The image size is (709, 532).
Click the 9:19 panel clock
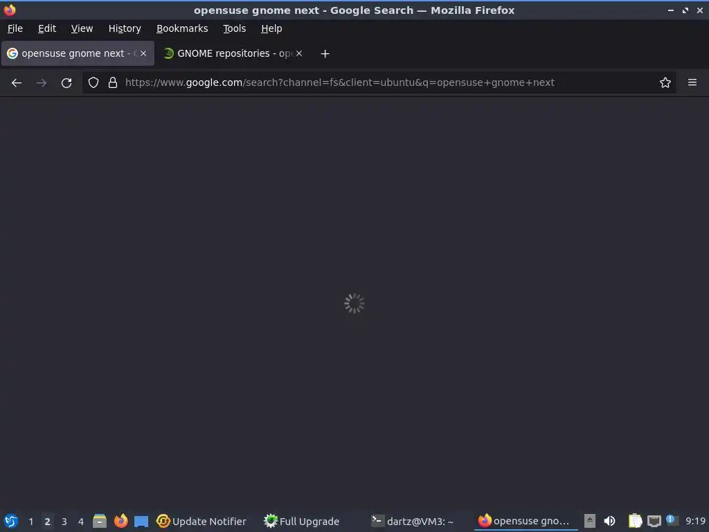695,521
